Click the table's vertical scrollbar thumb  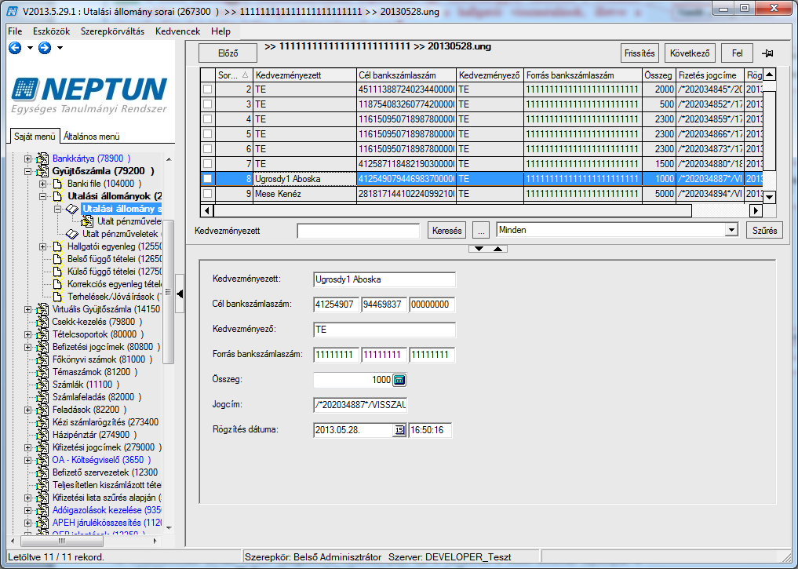pos(770,131)
